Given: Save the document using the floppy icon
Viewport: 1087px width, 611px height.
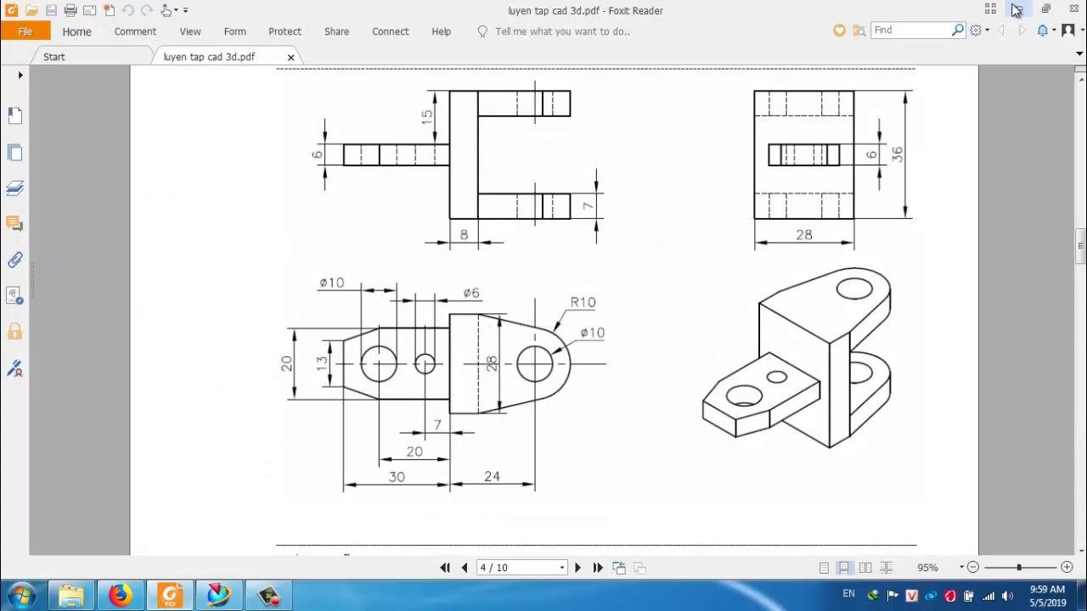Looking at the screenshot, I should click(51, 10).
